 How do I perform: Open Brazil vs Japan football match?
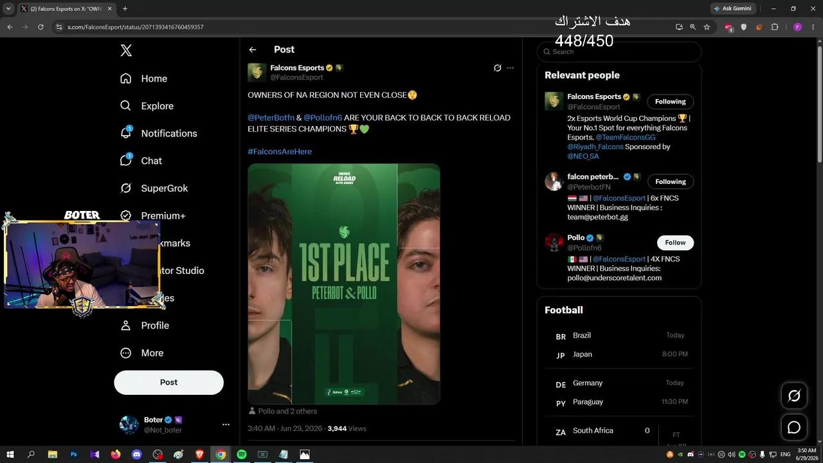coord(619,345)
